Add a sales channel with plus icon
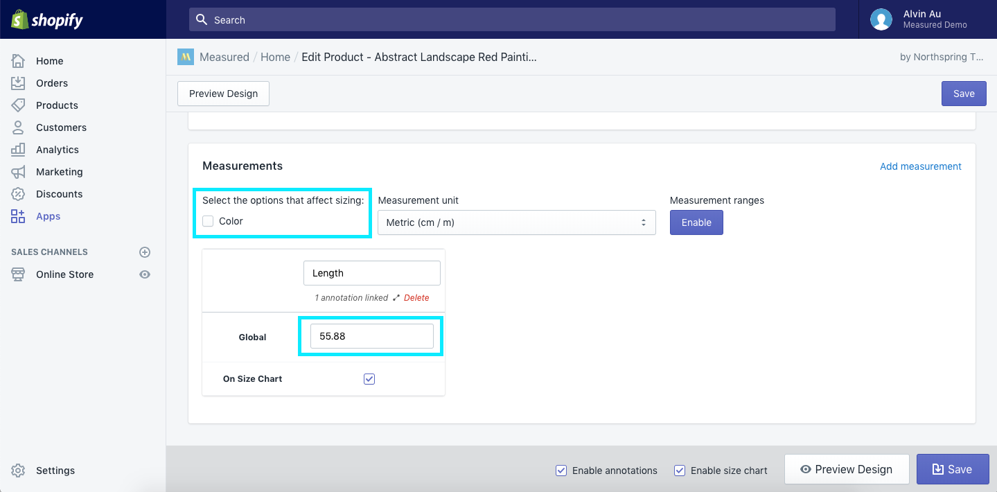Viewport: 997px width, 492px height. 145,252
